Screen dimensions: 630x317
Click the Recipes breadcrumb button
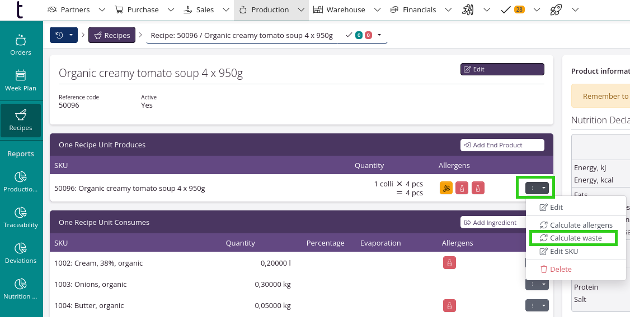(x=112, y=35)
